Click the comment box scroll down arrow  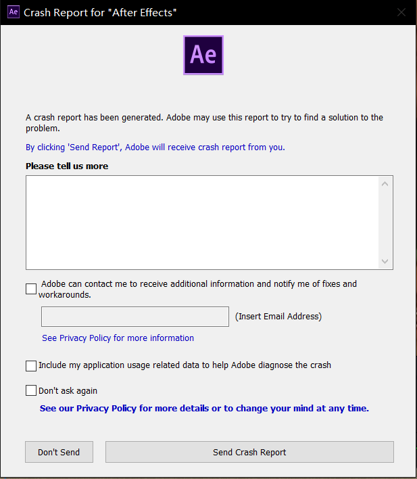(385, 261)
